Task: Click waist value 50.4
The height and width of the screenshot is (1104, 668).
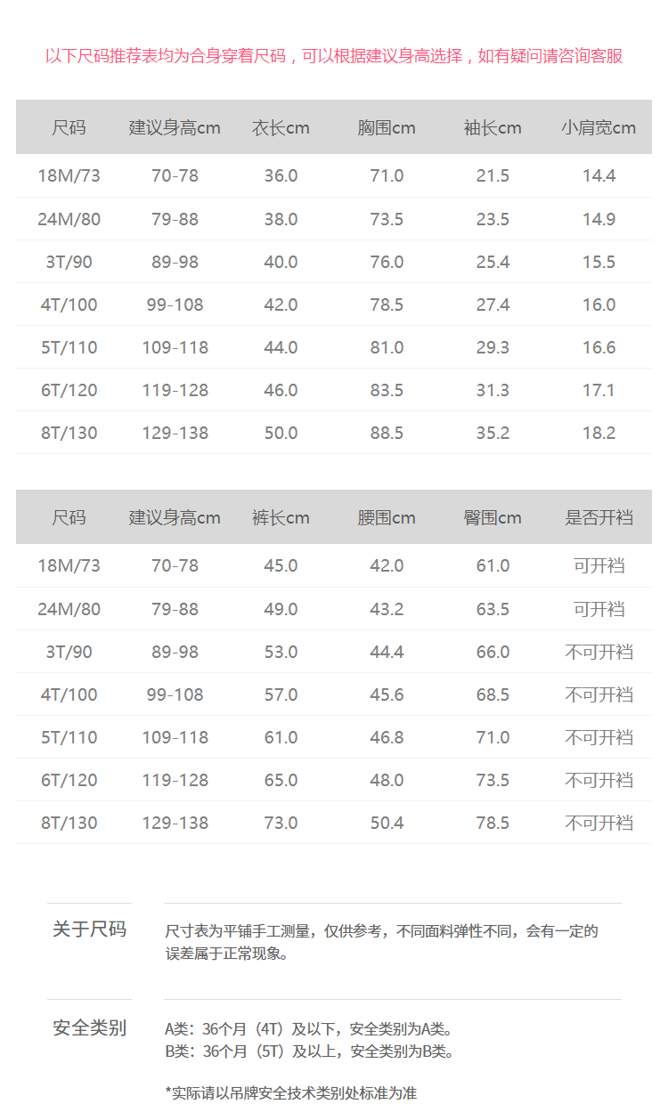Action: pos(387,823)
